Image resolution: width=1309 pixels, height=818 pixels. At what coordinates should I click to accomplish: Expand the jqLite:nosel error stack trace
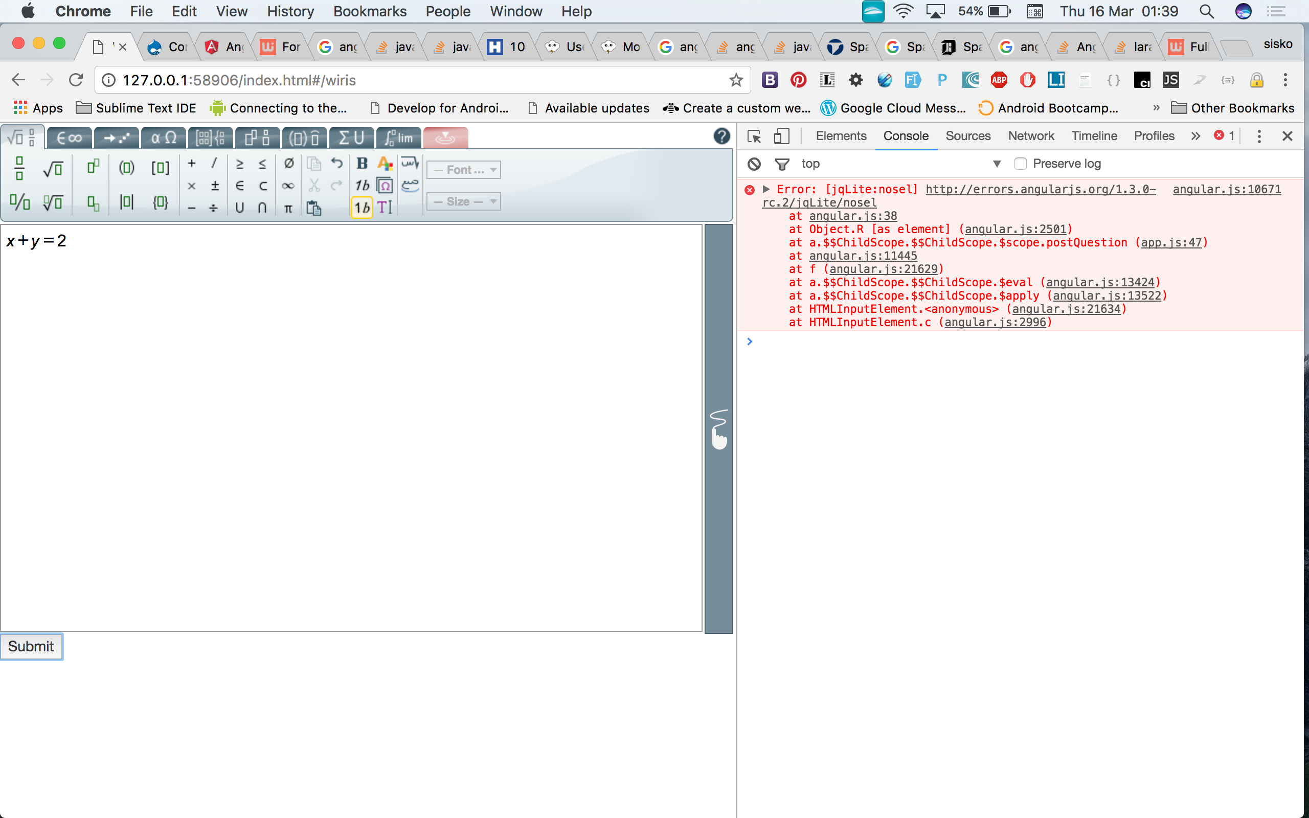coord(766,189)
